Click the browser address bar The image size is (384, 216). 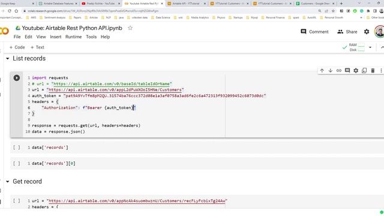click(169, 11)
